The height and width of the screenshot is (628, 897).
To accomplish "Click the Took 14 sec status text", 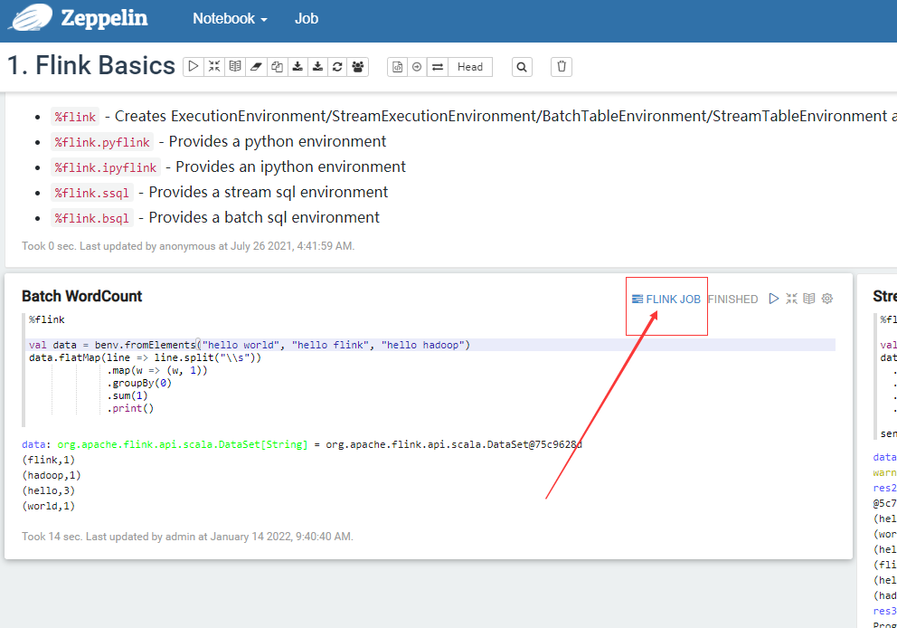I will tap(188, 537).
